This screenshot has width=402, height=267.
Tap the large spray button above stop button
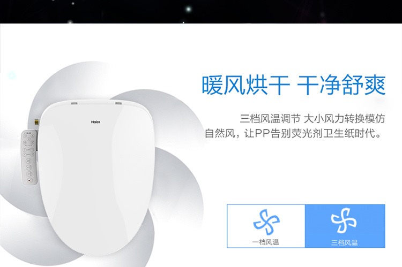[29, 174]
